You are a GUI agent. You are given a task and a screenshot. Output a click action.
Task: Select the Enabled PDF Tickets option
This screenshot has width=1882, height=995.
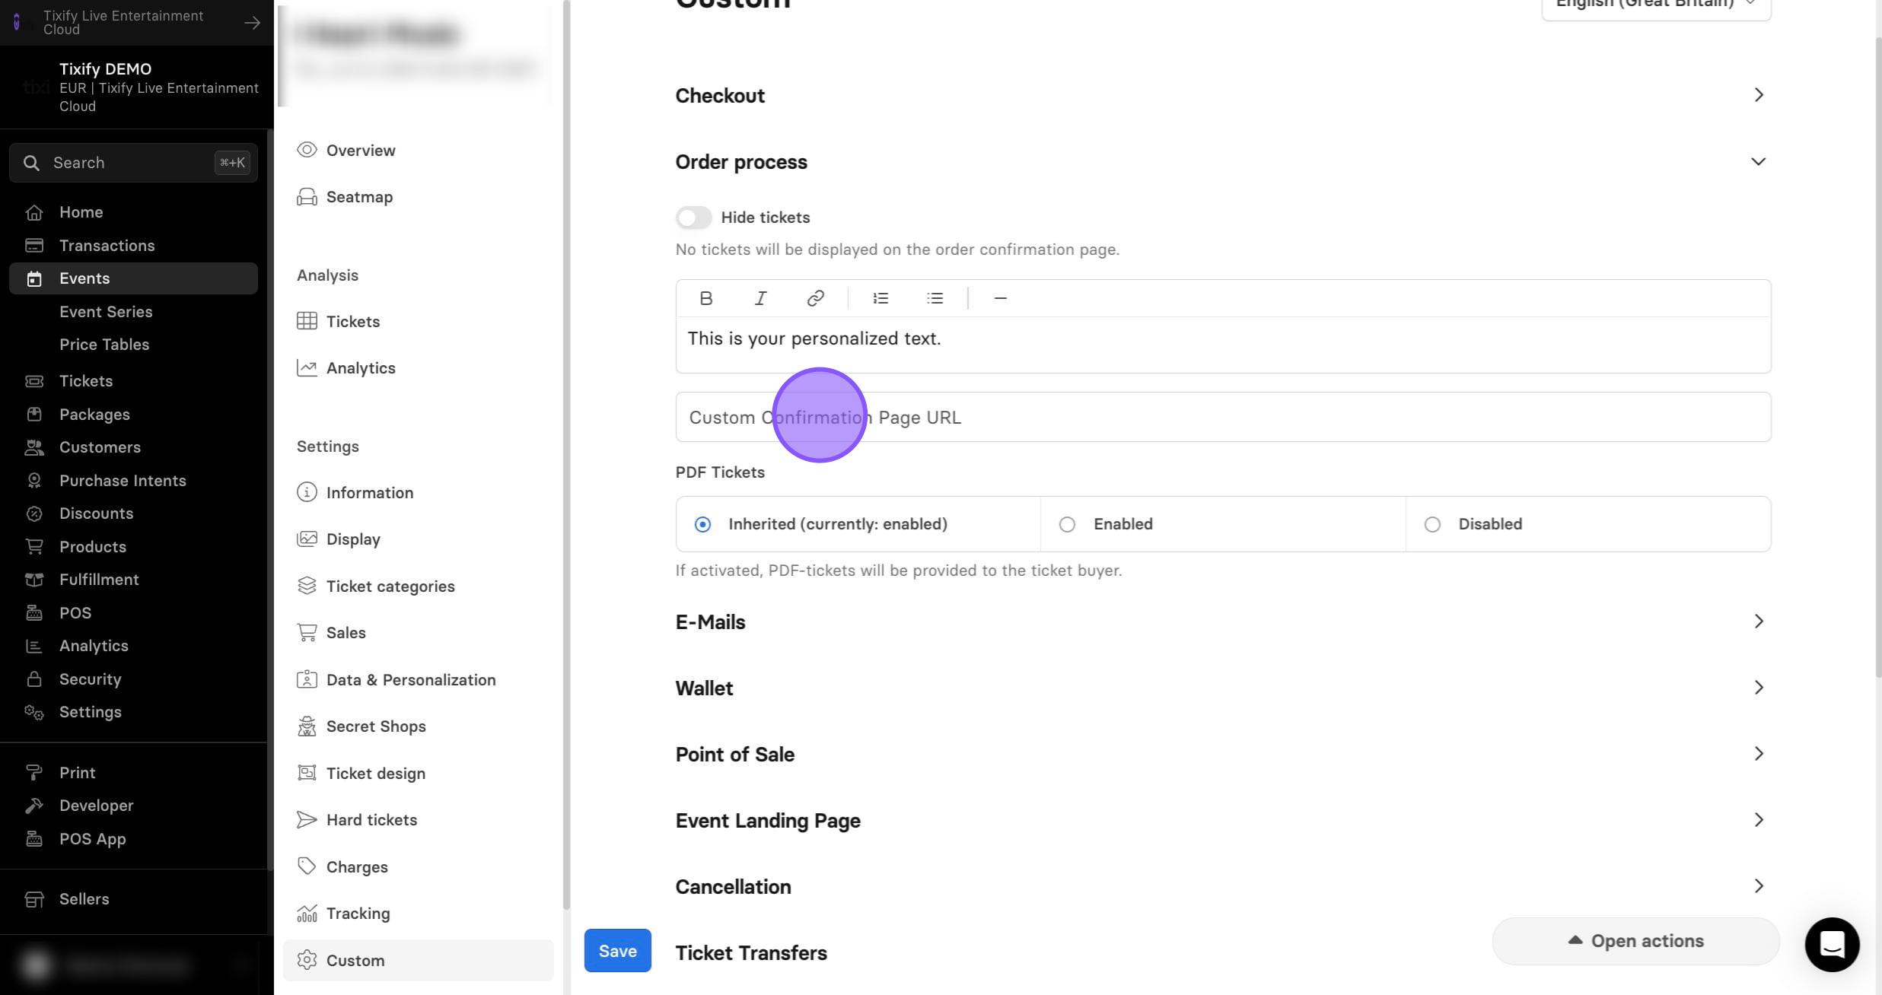tap(1223, 524)
